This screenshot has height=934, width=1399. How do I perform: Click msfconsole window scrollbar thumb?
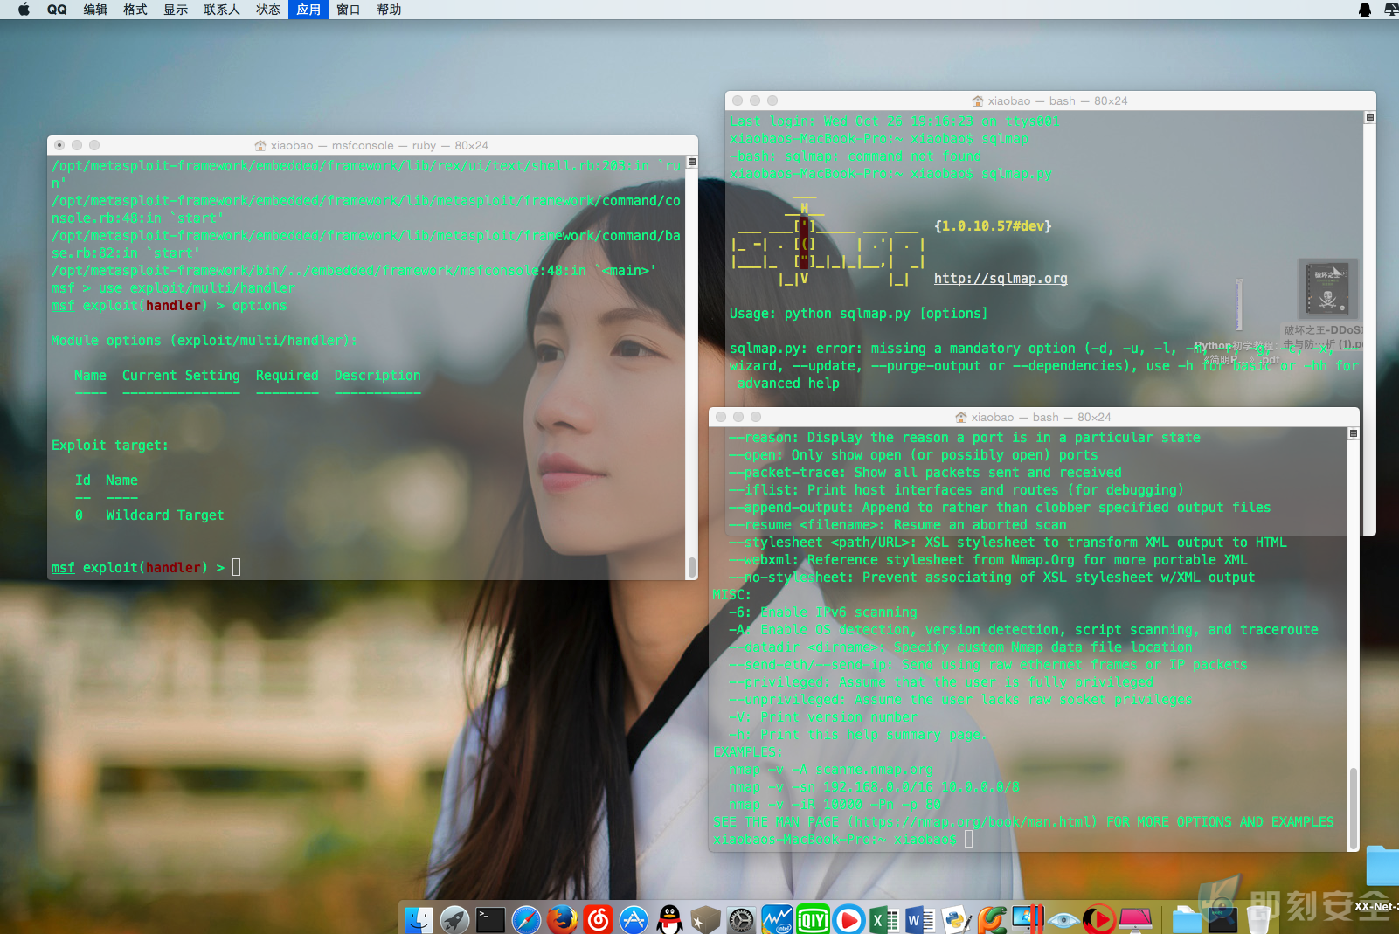(692, 567)
